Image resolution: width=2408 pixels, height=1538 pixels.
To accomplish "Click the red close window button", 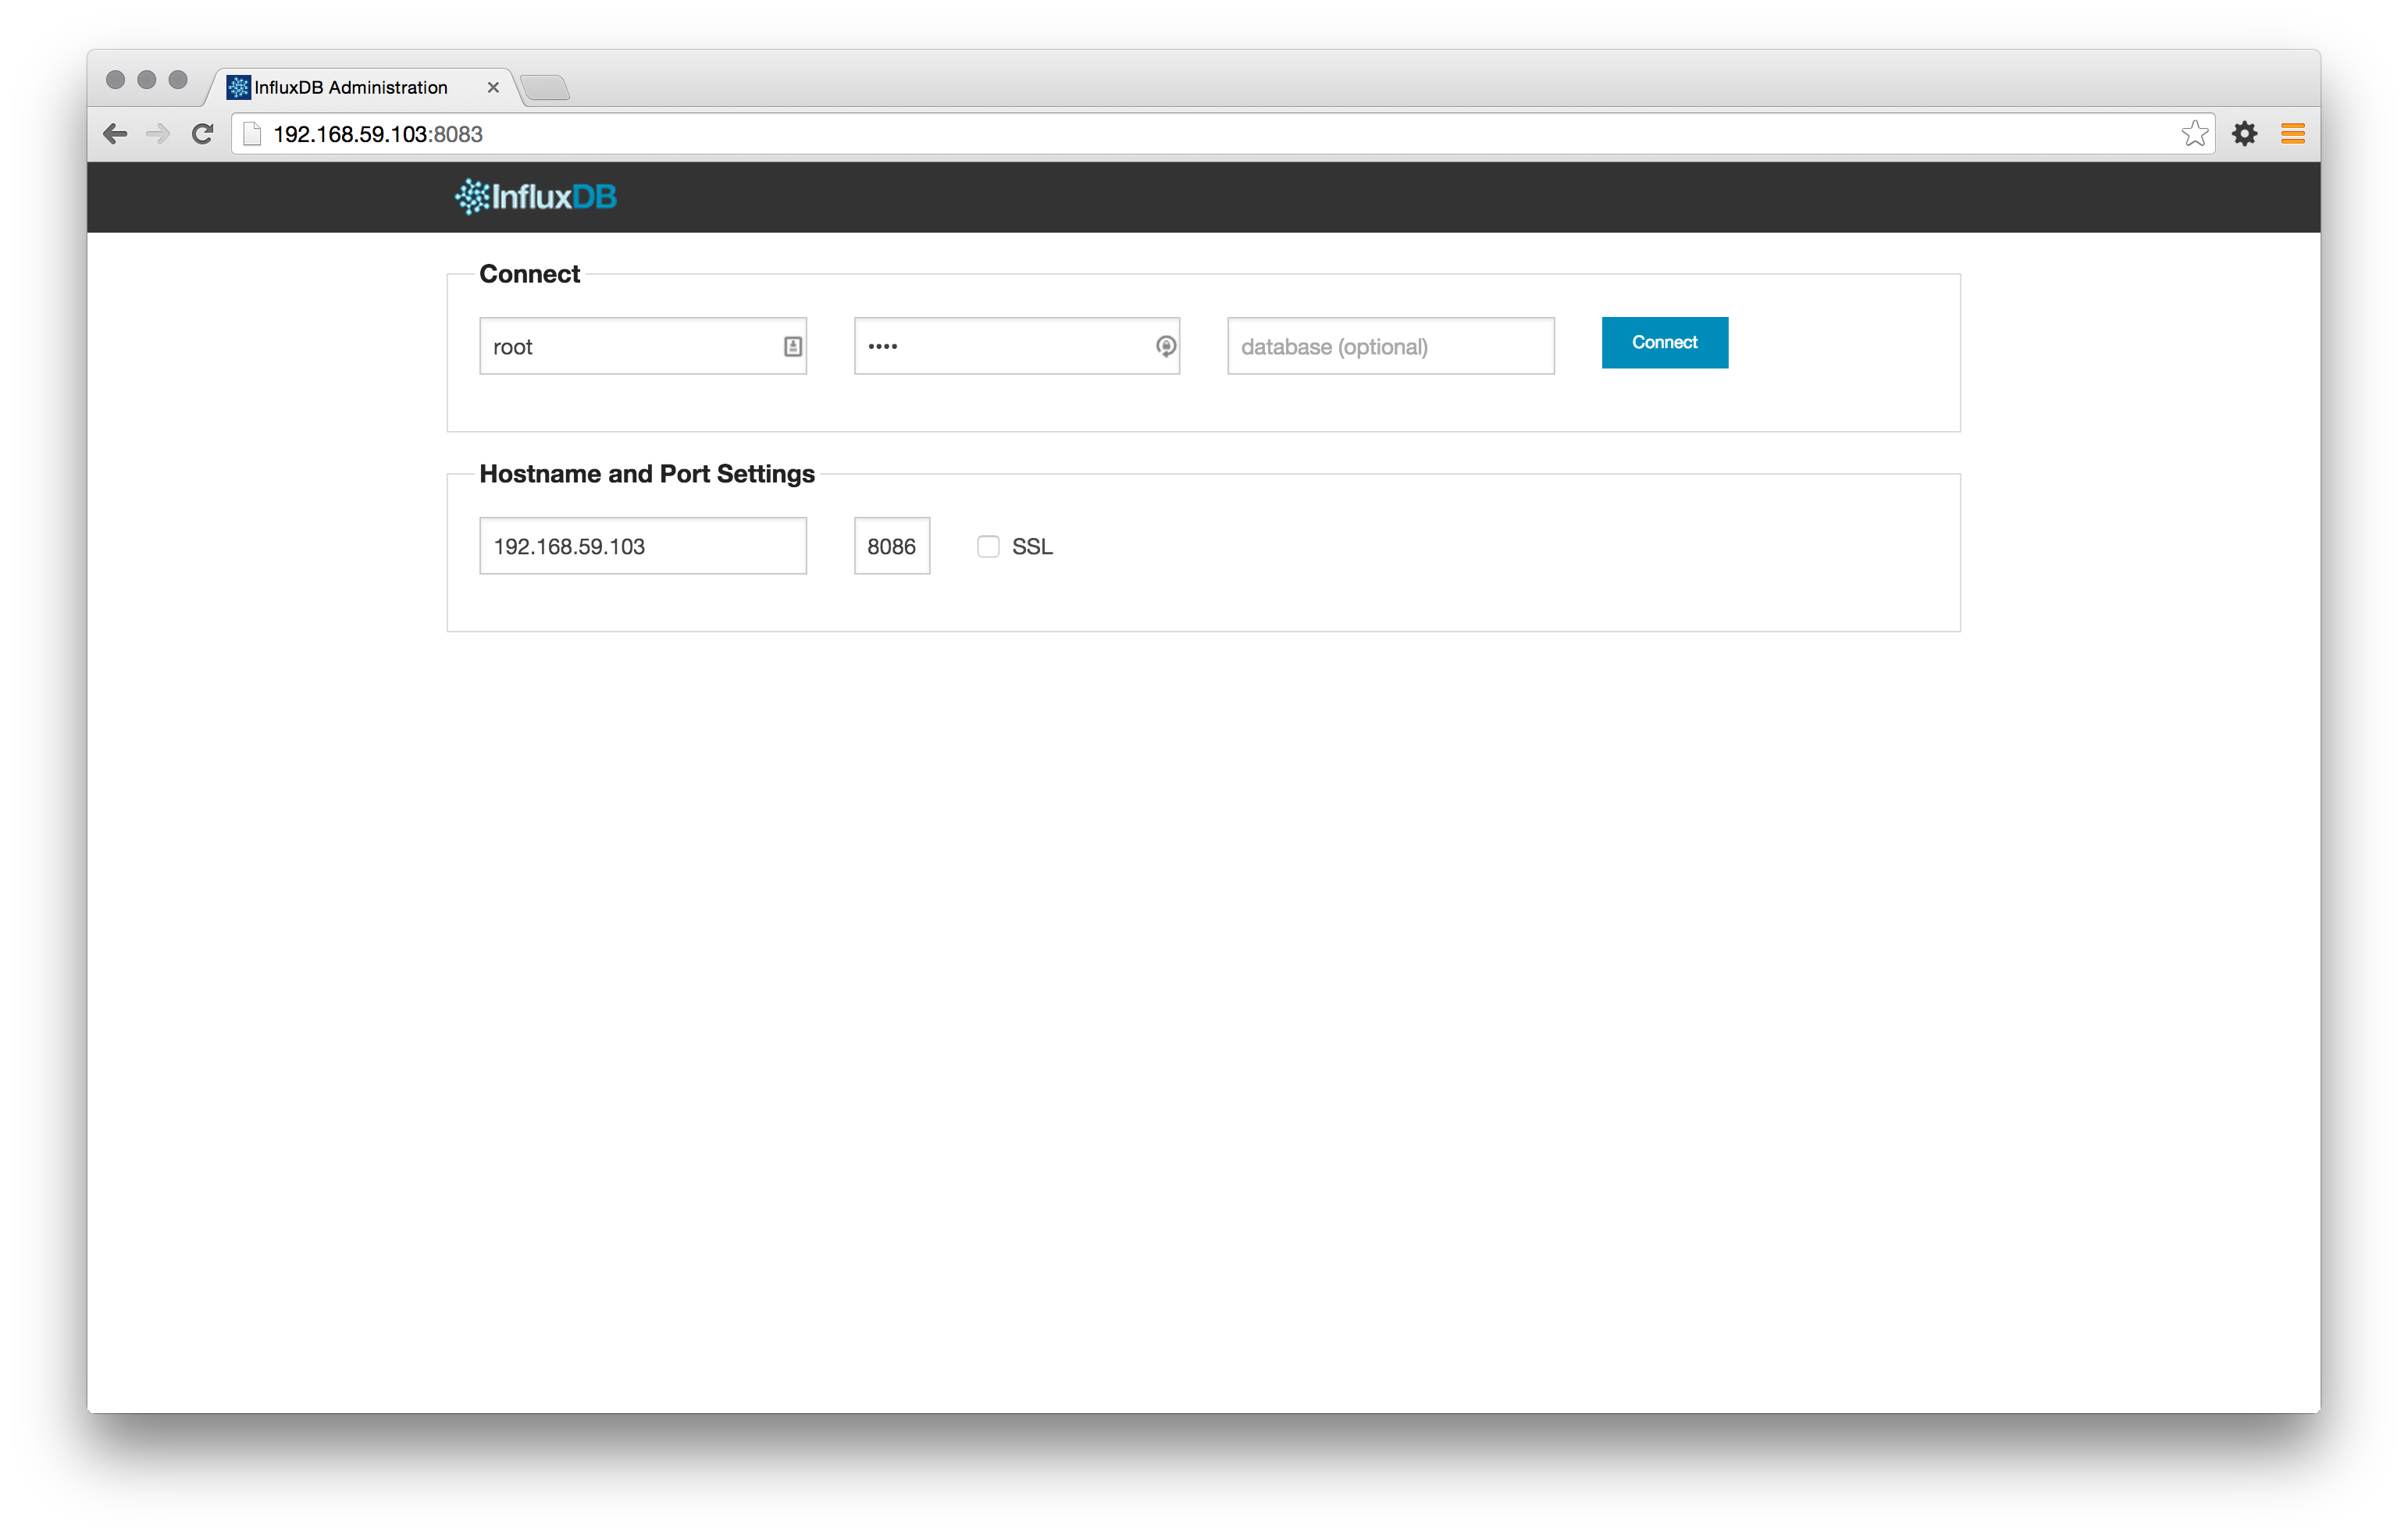I will point(115,80).
